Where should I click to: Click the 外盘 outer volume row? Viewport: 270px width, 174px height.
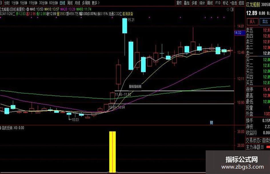click(258, 114)
